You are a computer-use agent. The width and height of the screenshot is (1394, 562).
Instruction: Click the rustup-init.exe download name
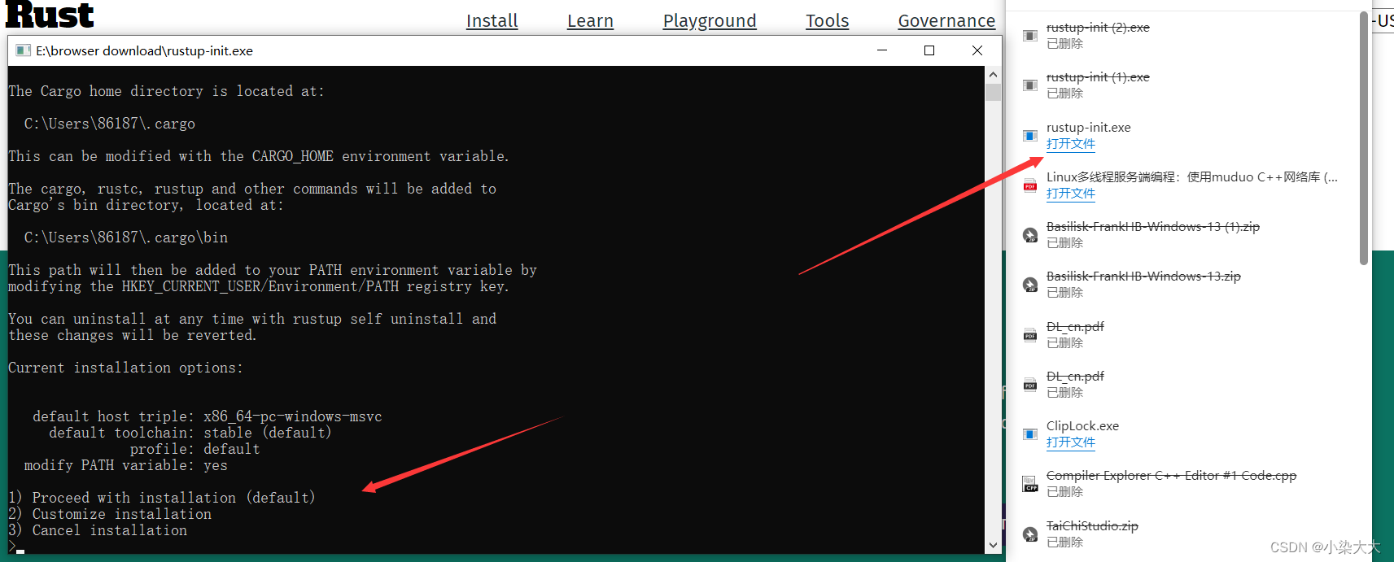tap(1088, 128)
